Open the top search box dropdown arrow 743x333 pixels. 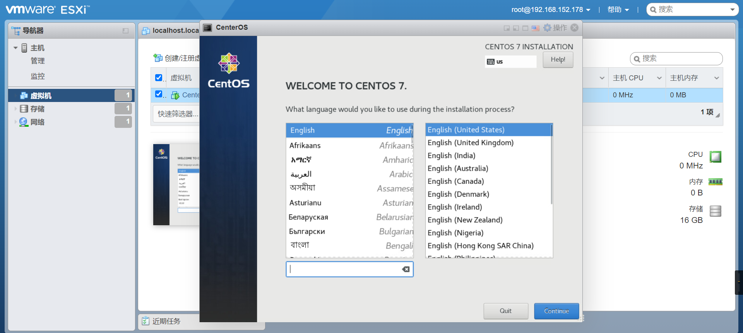pyautogui.click(x=732, y=10)
